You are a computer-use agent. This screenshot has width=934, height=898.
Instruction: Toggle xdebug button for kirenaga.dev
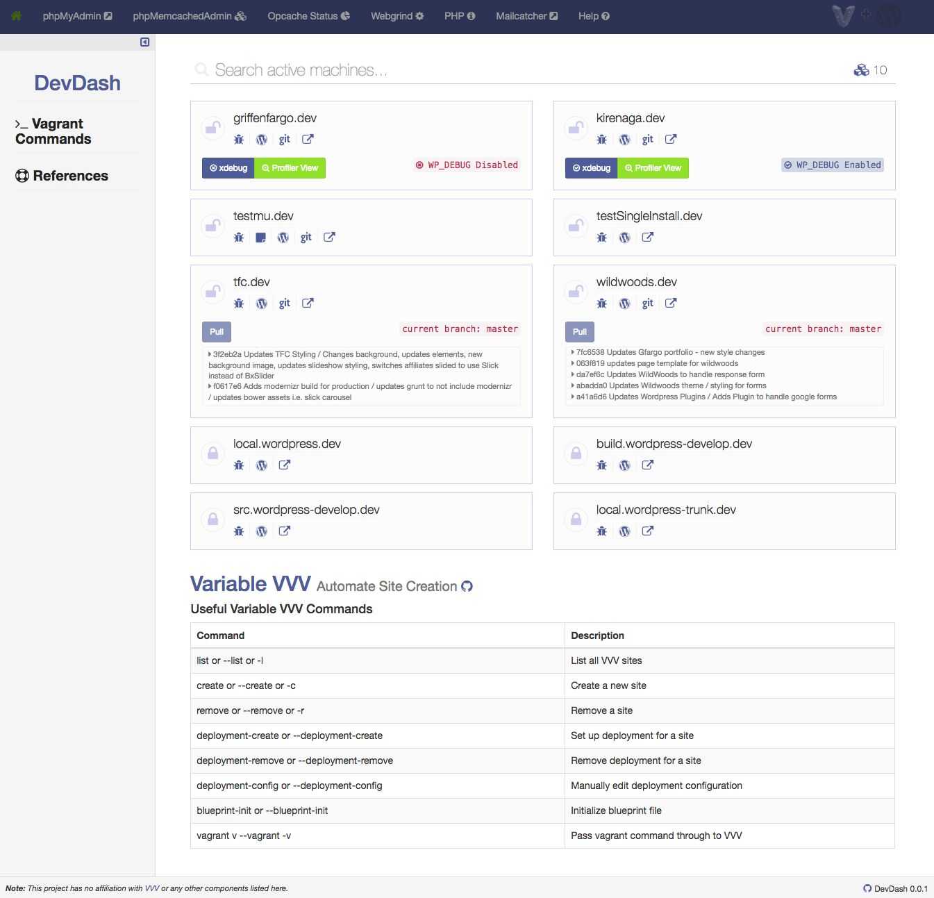591,168
